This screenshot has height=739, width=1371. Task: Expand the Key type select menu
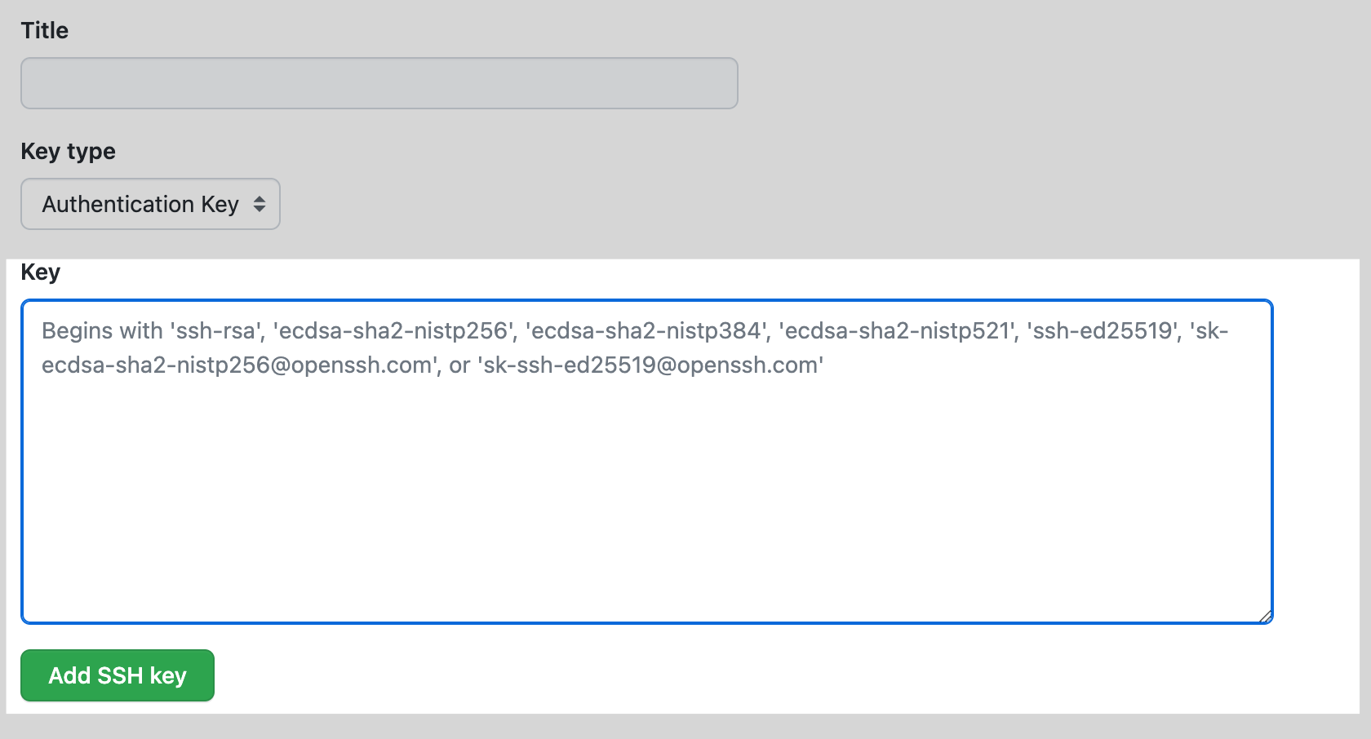[150, 204]
